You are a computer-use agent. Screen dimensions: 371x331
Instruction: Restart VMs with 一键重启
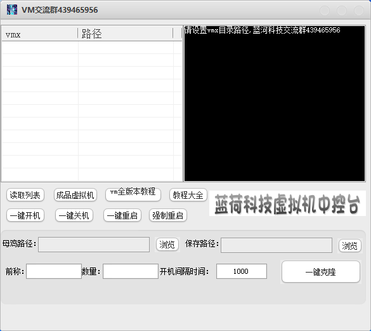coord(122,215)
